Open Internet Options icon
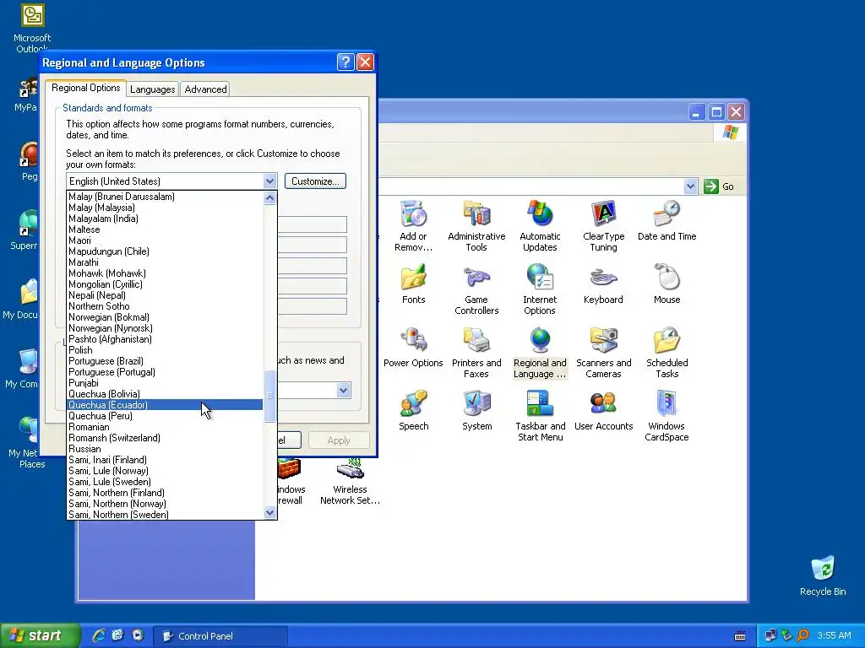This screenshot has width=865, height=648. coord(540,277)
